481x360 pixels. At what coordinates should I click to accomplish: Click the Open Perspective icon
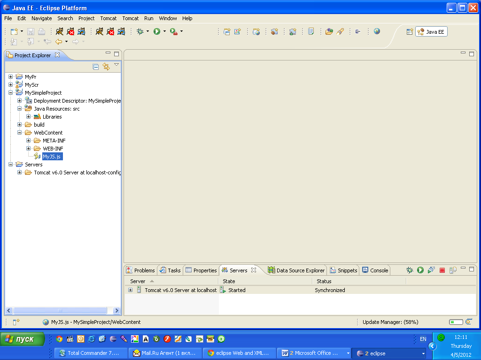pyautogui.click(x=410, y=31)
